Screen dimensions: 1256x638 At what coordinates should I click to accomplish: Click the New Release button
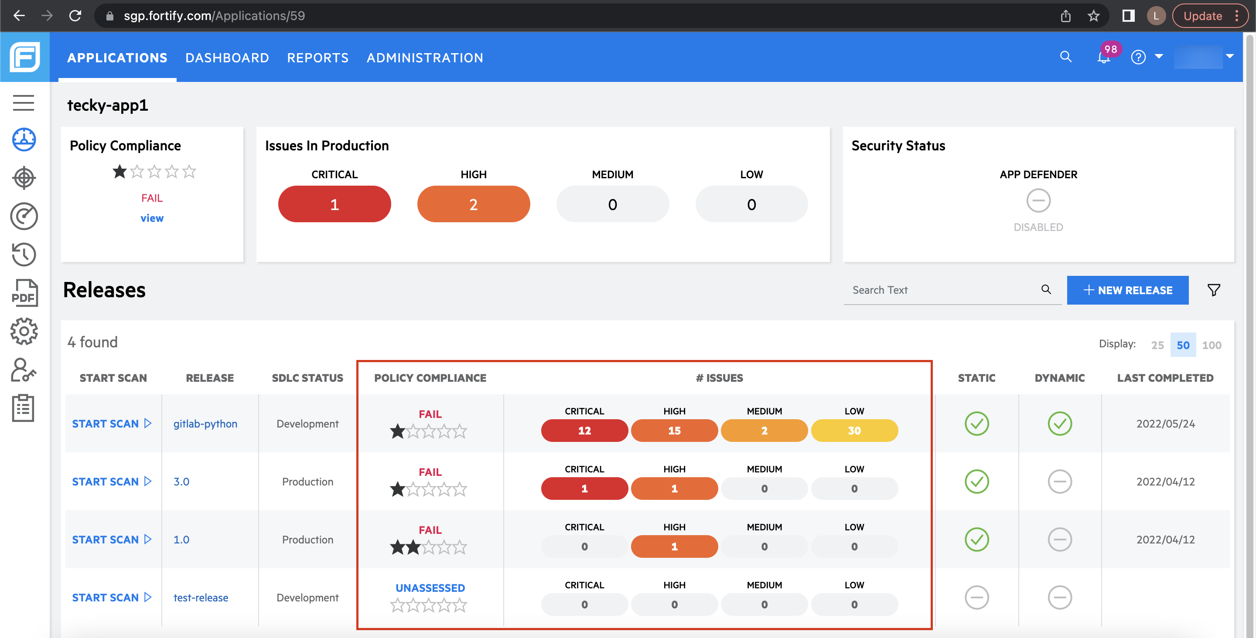[x=1127, y=290]
